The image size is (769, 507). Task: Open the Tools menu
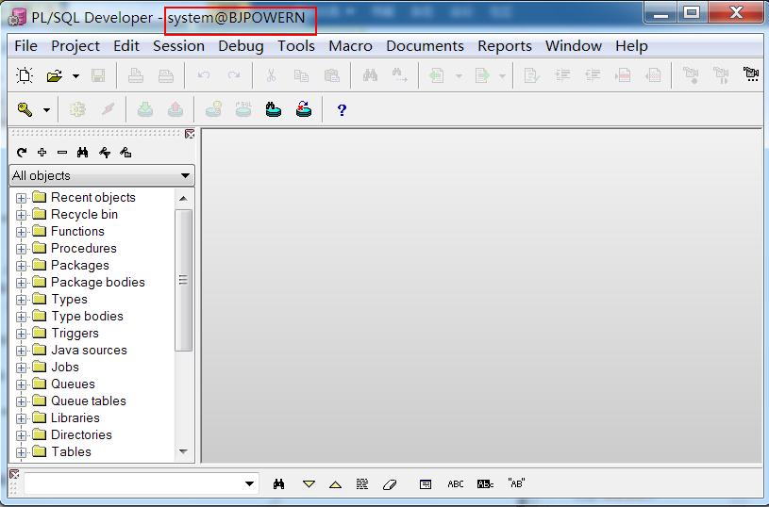pyautogui.click(x=296, y=45)
